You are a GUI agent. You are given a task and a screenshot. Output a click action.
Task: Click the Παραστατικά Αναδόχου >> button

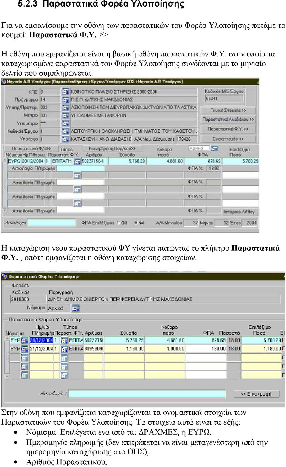(x=228, y=120)
